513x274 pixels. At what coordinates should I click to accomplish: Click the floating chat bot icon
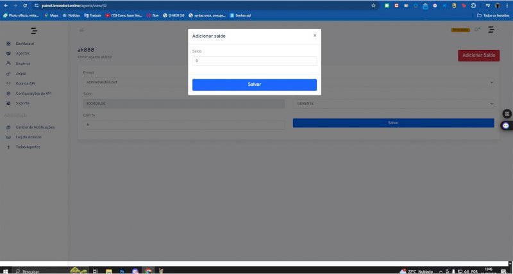click(506, 125)
